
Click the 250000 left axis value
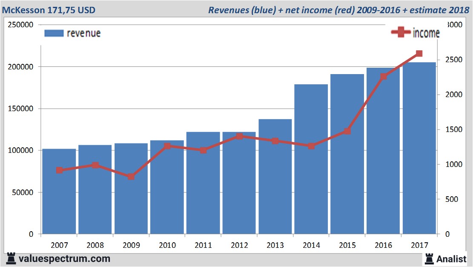point(20,25)
